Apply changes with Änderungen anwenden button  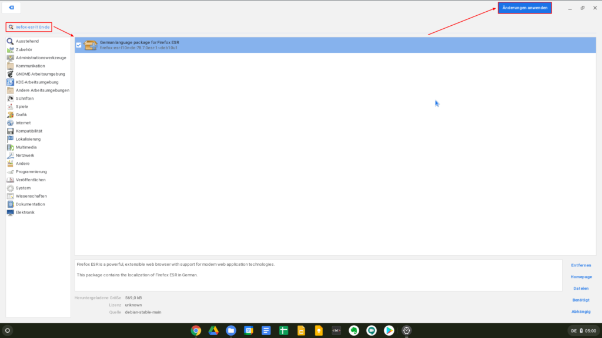[x=525, y=8]
